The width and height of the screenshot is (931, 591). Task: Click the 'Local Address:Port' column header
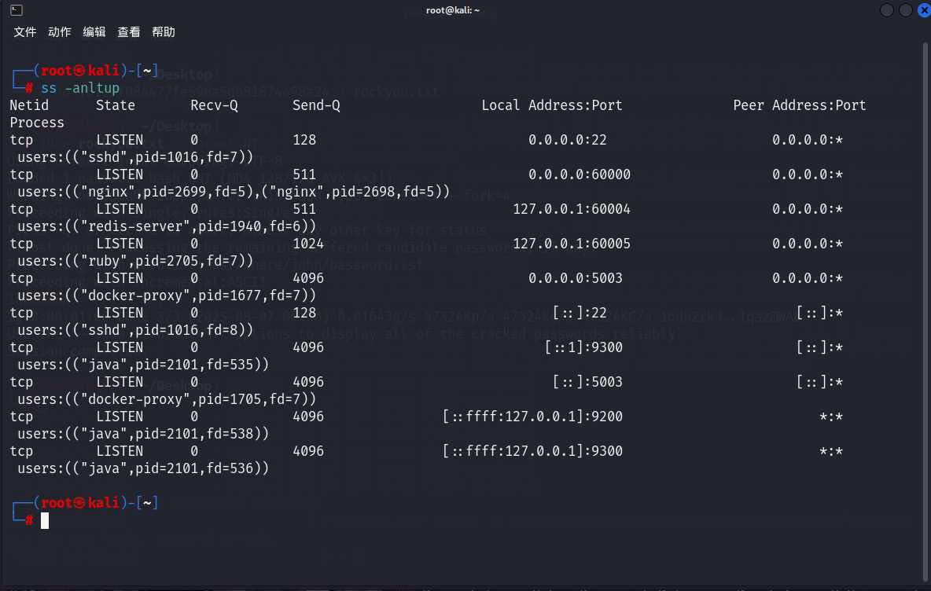[552, 105]
